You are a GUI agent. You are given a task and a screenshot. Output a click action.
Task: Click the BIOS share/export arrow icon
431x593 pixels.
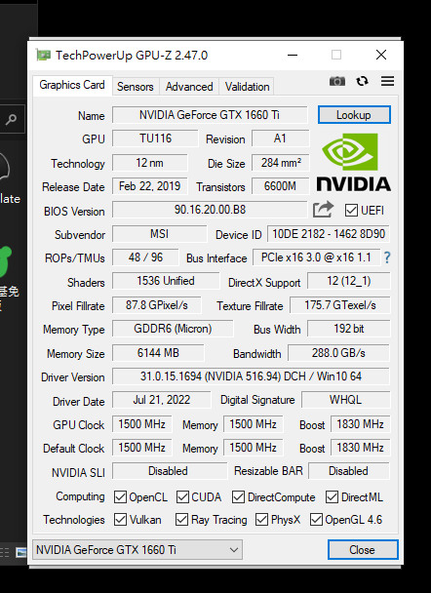point(323,210)
